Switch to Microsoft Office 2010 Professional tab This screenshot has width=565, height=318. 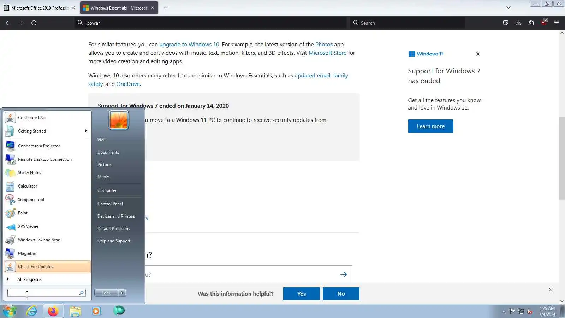(40, 8)
